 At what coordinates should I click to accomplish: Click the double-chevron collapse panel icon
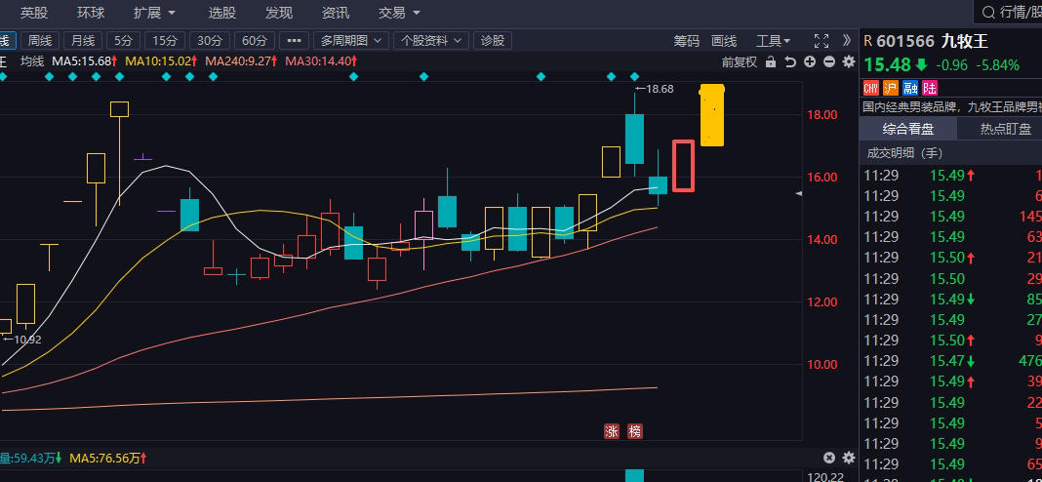[848, 40]
